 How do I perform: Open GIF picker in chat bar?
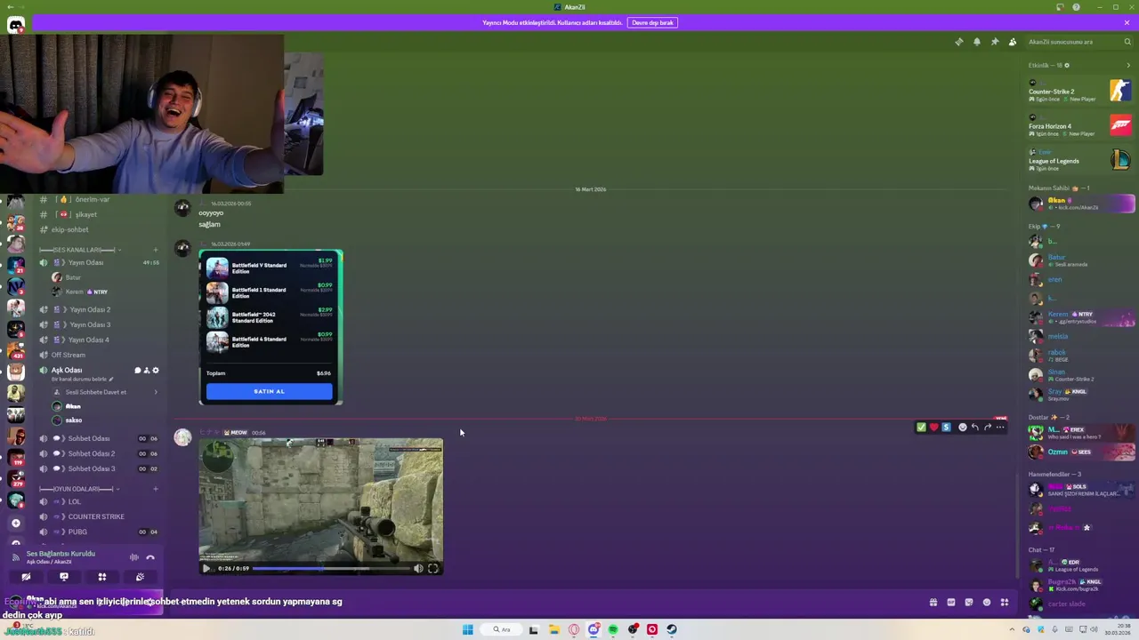pos(950,602)
